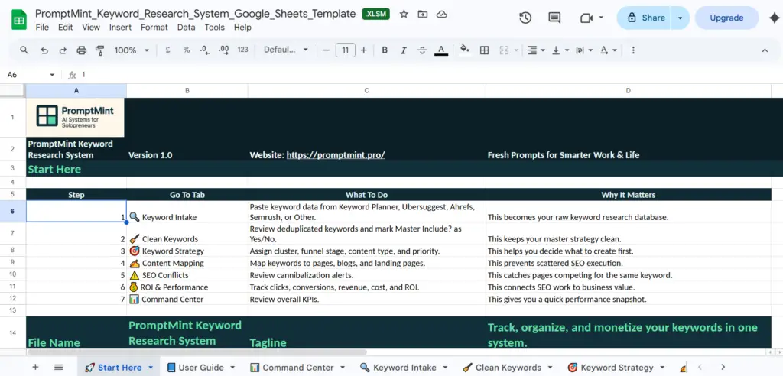Toggle italic formatting
Image resolution: width=783 pixels, height=376 pixels.
404,50
